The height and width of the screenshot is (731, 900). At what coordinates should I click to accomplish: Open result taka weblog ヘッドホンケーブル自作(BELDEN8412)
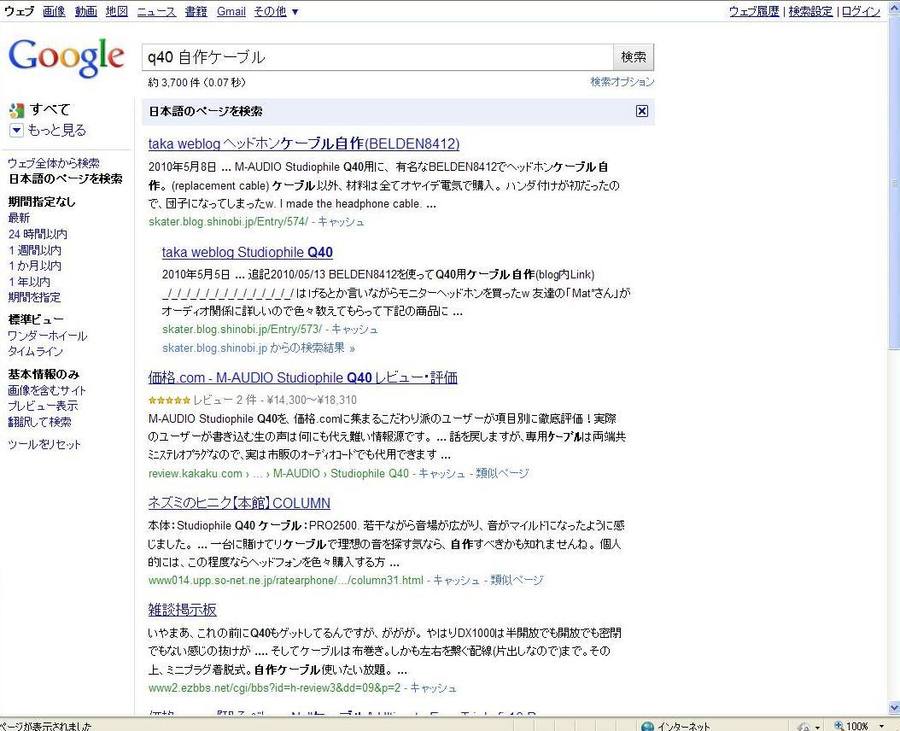pos(304,143)
